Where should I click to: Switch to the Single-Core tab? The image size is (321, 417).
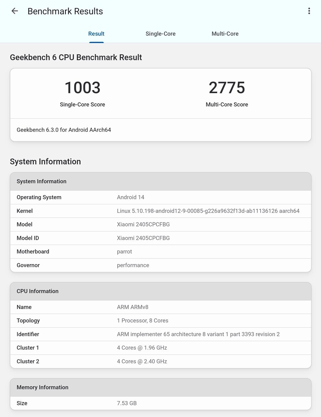[x=160, y=34]
